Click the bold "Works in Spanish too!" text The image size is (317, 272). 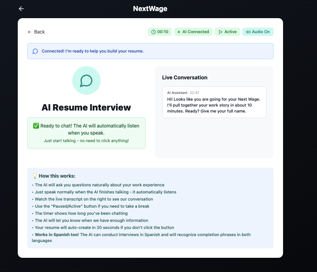[57, 234]
